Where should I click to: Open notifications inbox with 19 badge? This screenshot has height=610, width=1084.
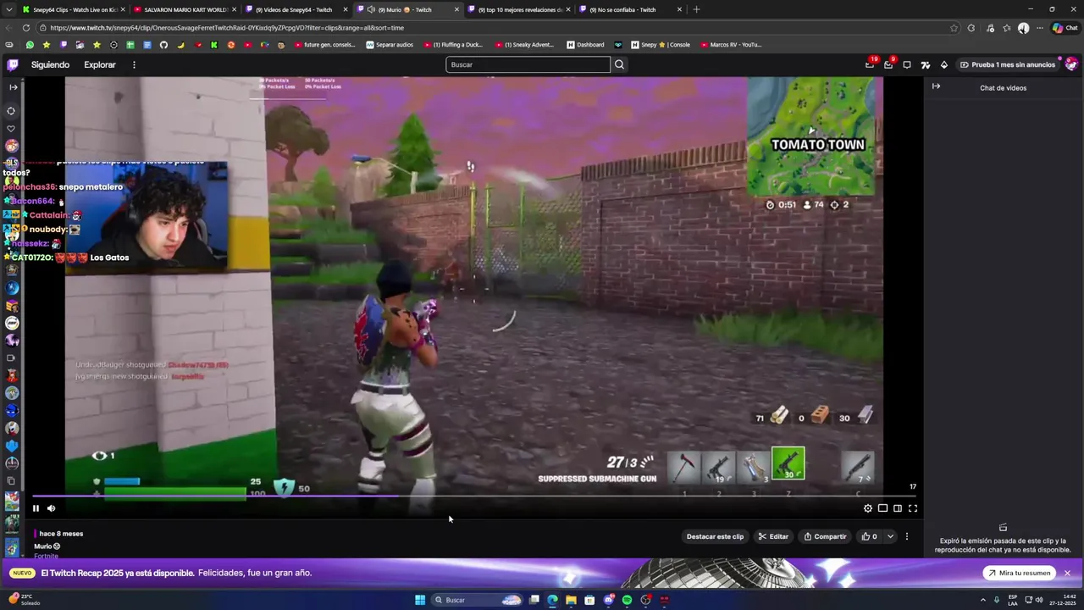pos(870,64)
